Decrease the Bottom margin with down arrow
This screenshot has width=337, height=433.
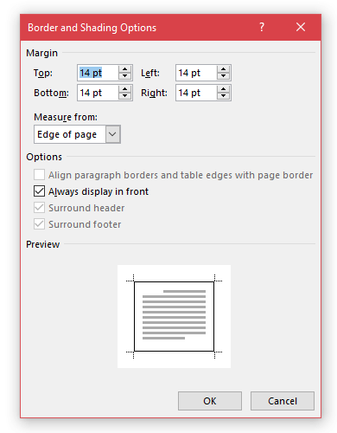coord(124,96)
